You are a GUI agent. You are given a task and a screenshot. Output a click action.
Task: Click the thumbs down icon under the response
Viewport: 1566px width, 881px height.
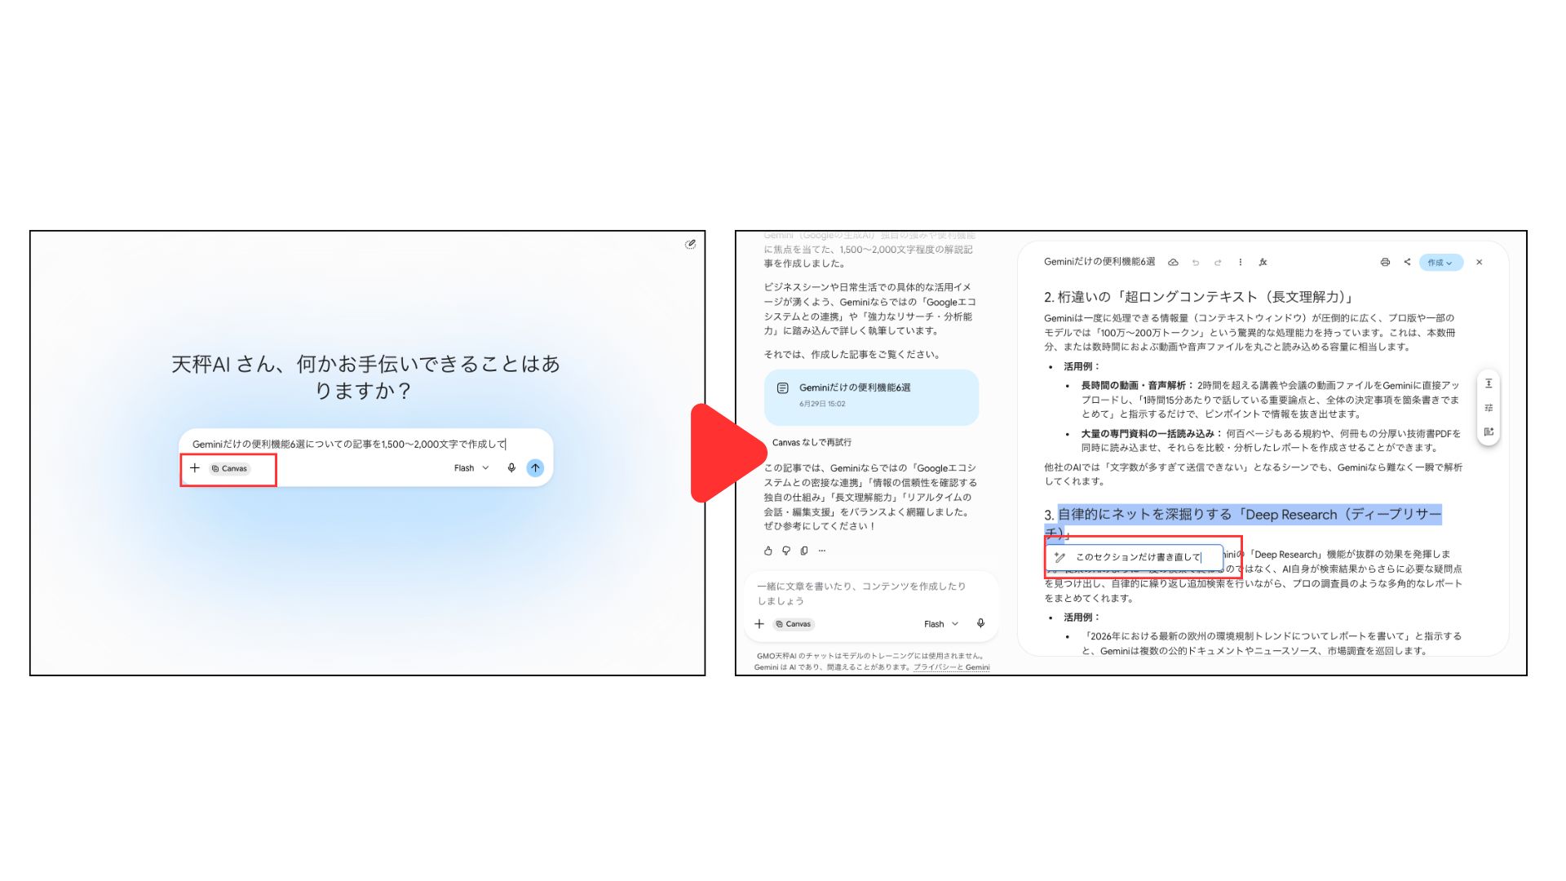pos(786,551)
